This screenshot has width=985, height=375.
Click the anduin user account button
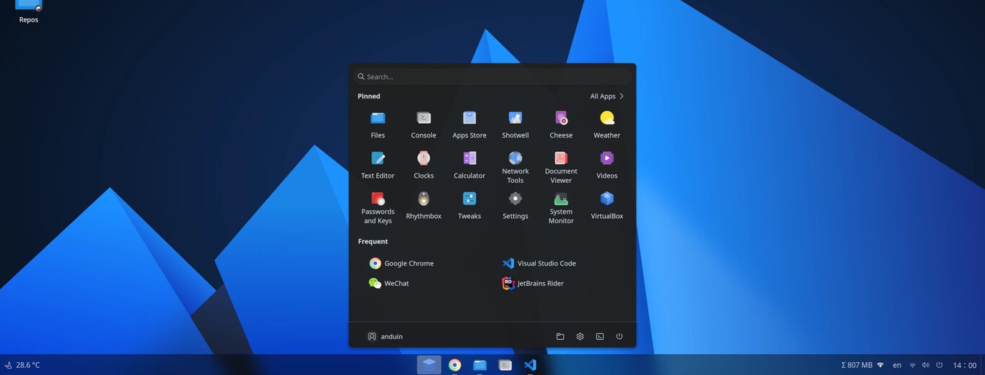385,336
